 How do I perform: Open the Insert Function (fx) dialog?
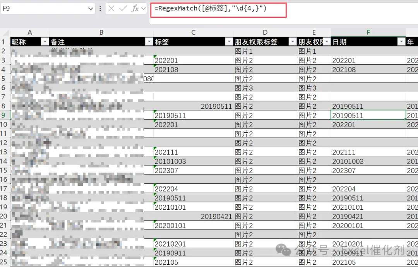tap(135, 9)
